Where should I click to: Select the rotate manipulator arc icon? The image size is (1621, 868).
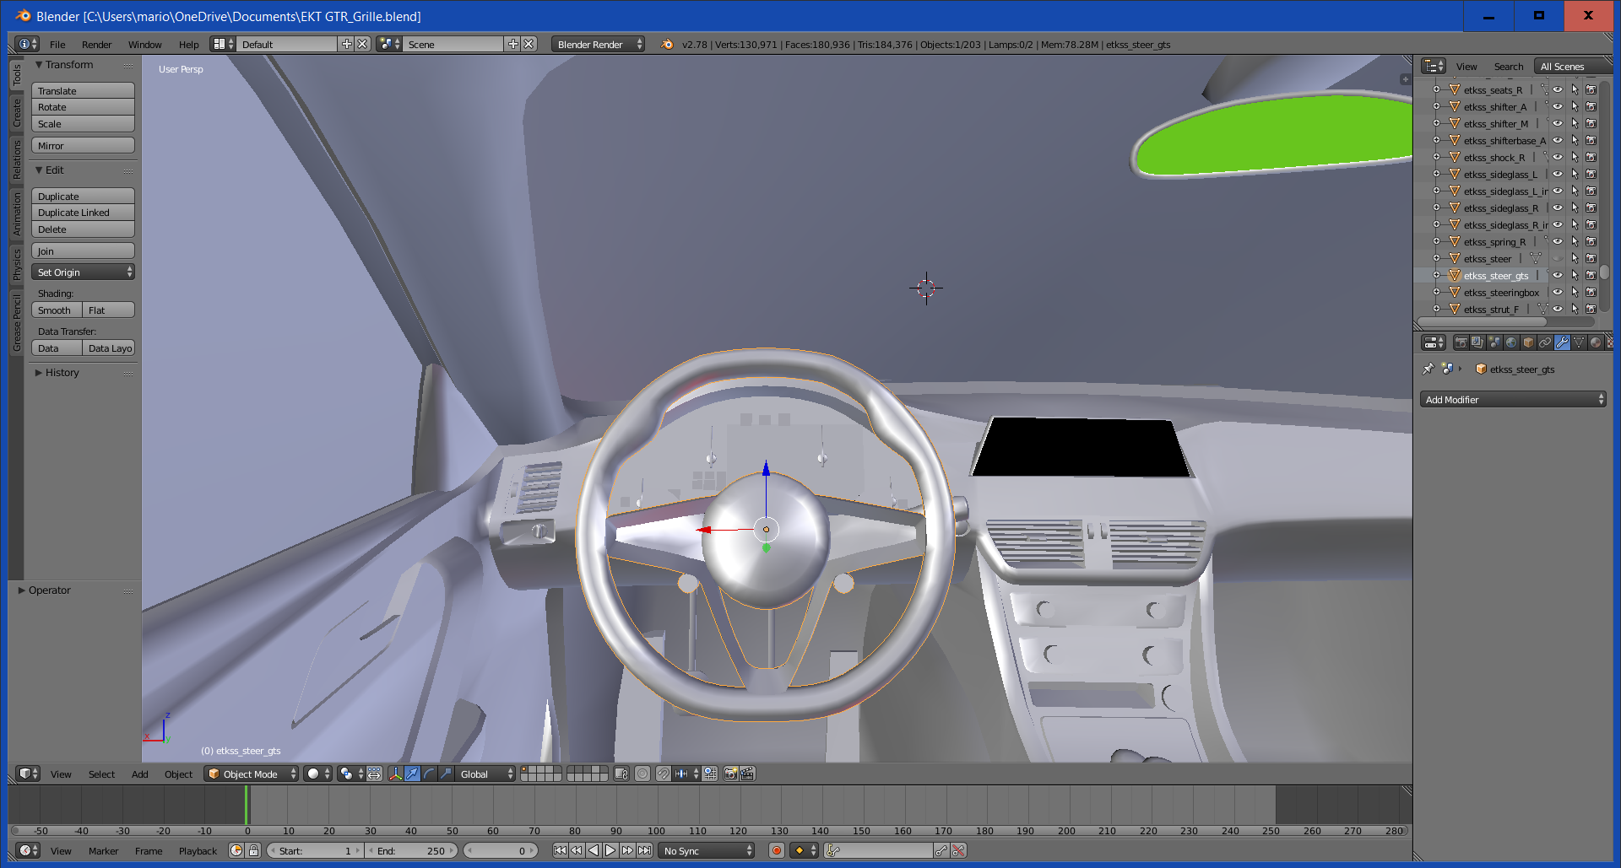point(429,774)
